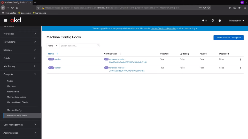Open kebab menu for worker row
The image size is (248, 139).
241,68
